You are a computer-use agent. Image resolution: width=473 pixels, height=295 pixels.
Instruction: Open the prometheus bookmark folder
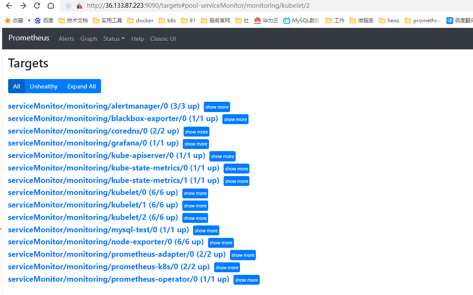pos(422,21)
